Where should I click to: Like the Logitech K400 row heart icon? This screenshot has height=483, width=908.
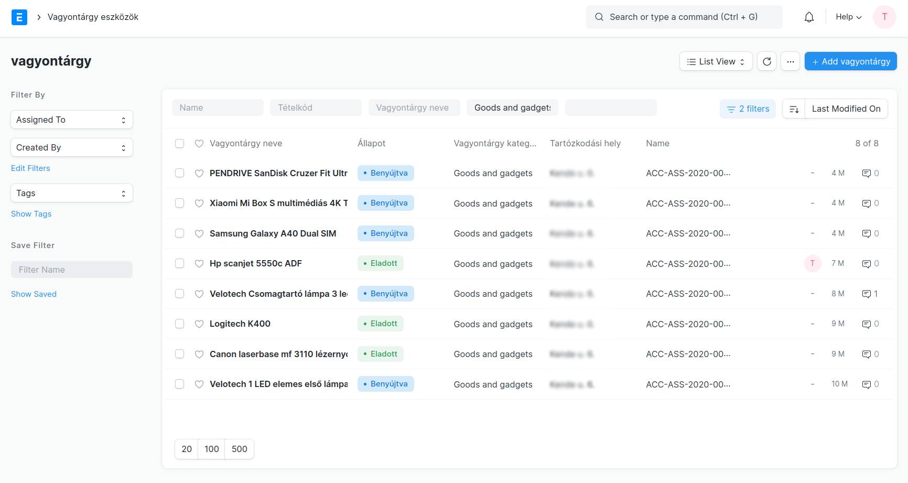pos(199,324)
